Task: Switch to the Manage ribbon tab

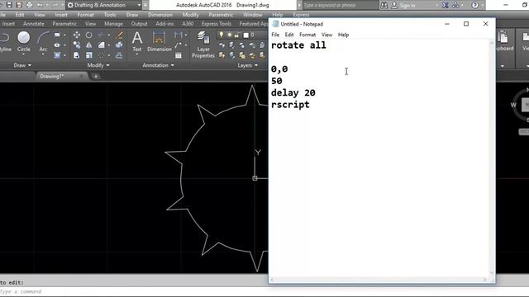Action: 113,24
